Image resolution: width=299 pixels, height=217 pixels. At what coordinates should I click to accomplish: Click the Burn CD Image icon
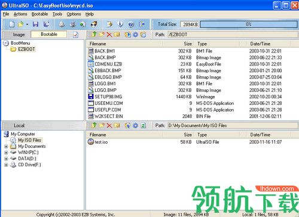[94, 24]
